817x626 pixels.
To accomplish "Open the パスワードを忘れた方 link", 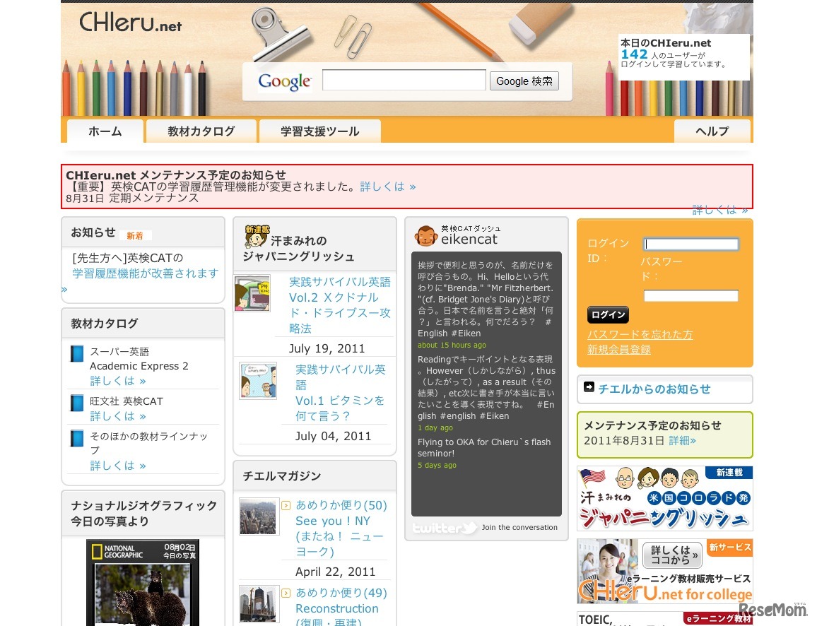I will pos(640,334).
